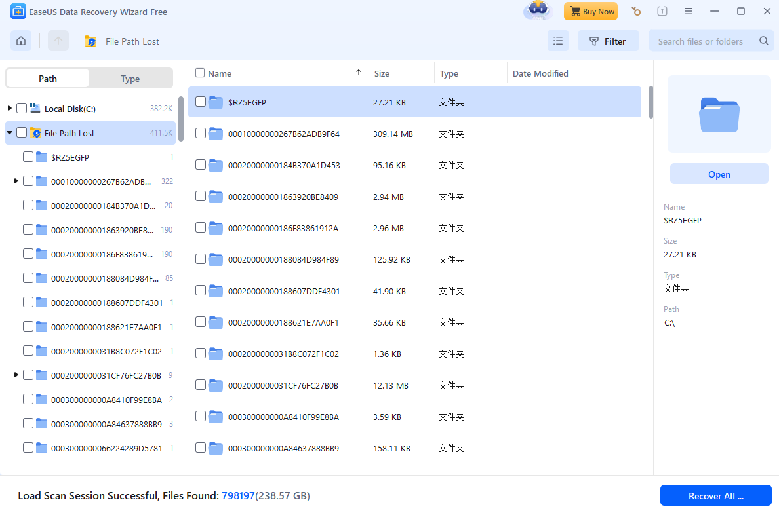Sort list by Date Modified header
Screen dimensions: 779x513
540,73
